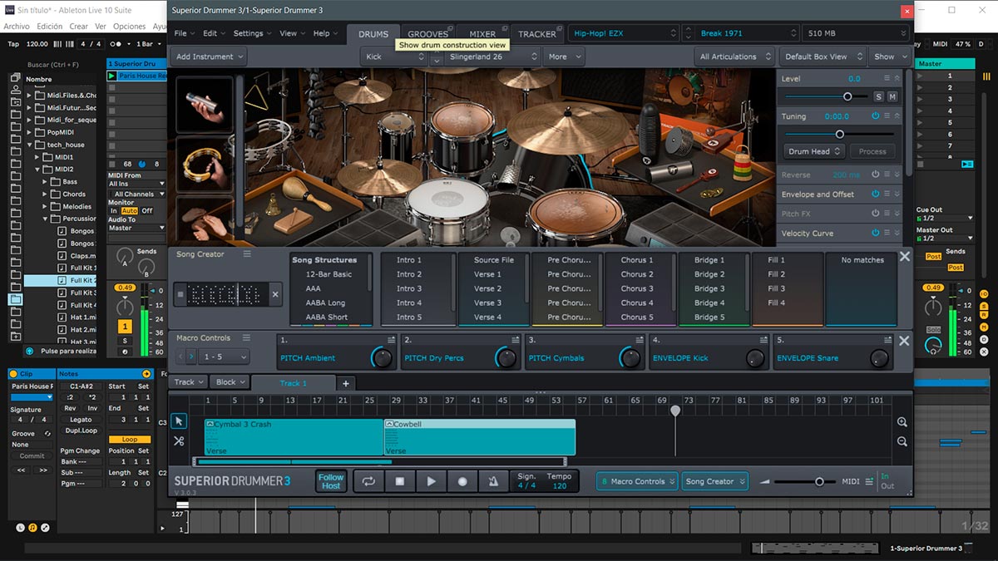
Task: Stop playback in Superior Drummer transport
Action: pos(400,481)
